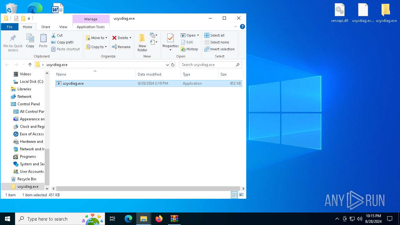400x225 pixels.
Task: Click the History button
Action: [189, 49]
